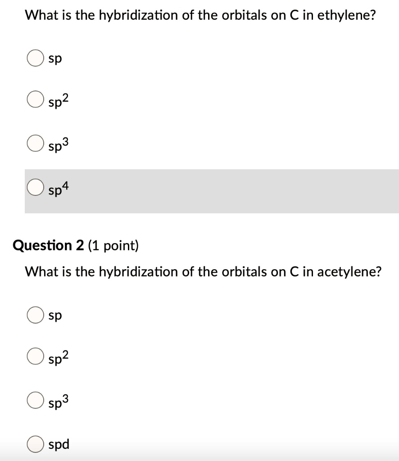399x461 pixels.
Task: Pick sp⁴ radio button in highlighted row
Action: click(36, 187)
